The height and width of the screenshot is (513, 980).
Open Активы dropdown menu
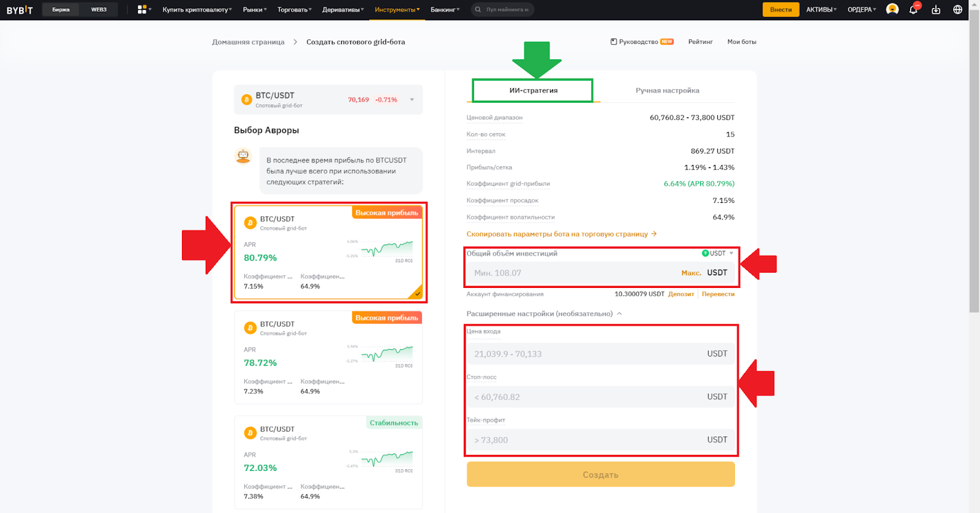click(x=821, y=10)
